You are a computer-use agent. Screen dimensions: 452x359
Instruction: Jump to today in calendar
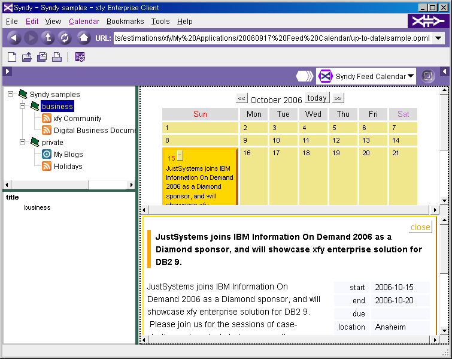click(x=317, y=98)
